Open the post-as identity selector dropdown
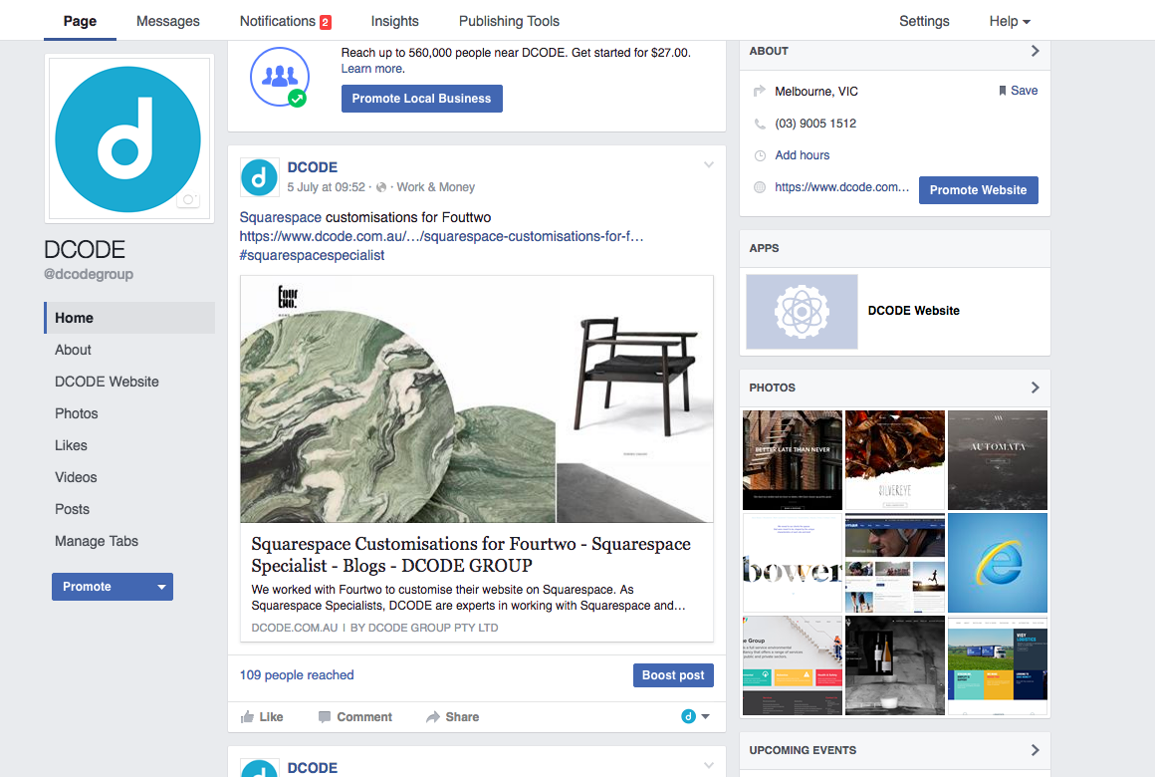 pos(695,717)
